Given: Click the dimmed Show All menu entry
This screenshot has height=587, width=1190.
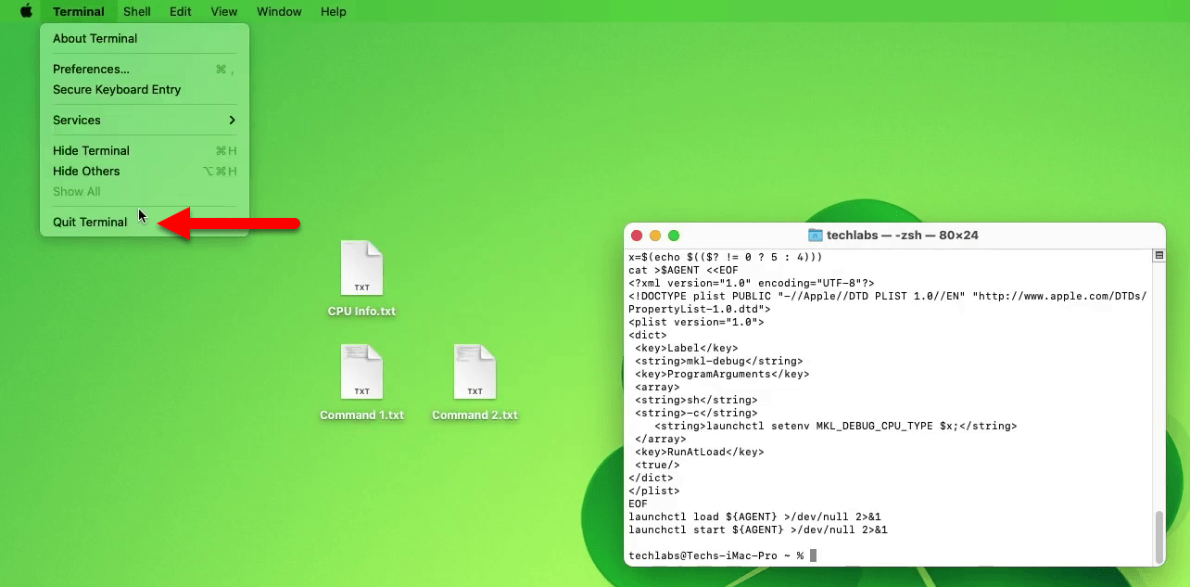Looking at the screenshot, I should [145, 192].
